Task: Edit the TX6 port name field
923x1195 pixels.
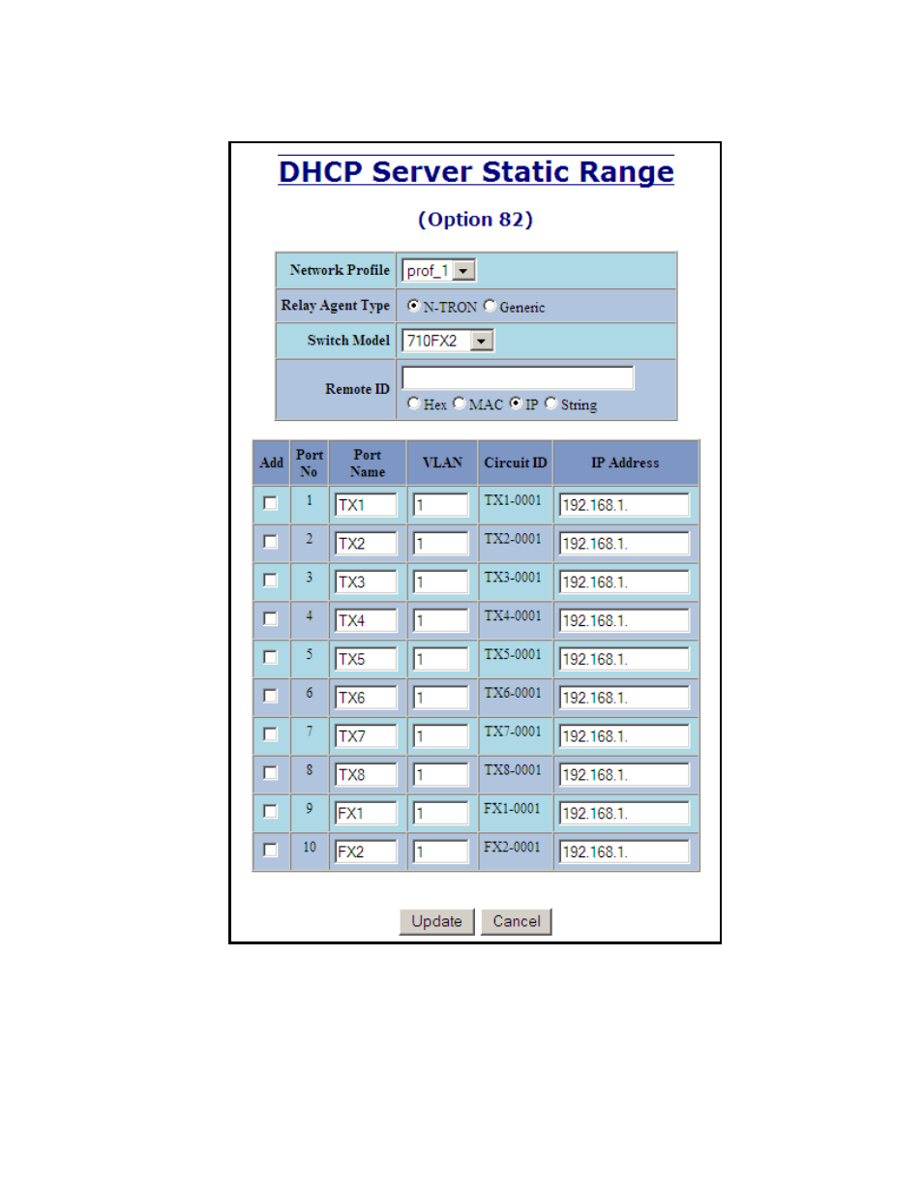Action: tap(366, 698)
